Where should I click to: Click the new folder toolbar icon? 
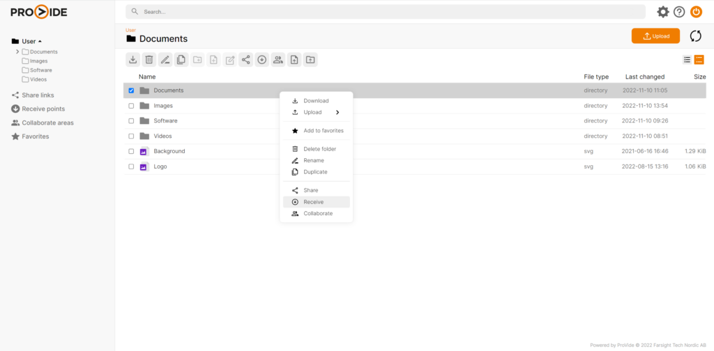tap(197, 60)
